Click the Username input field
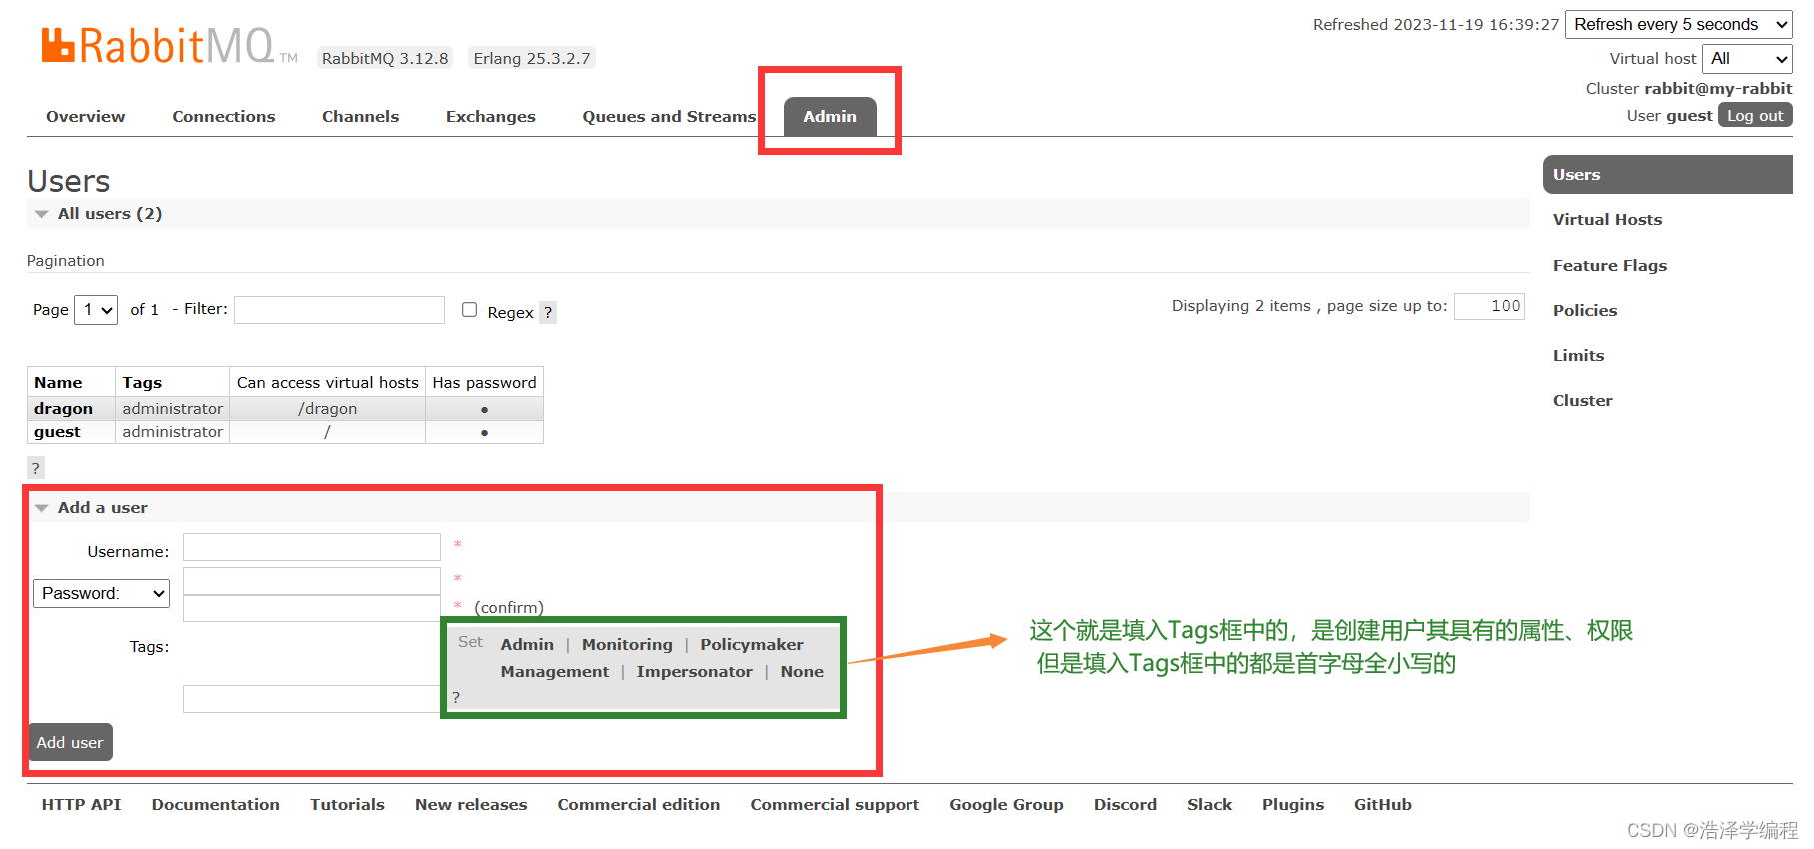The image size is (1814, 849). 312,547
